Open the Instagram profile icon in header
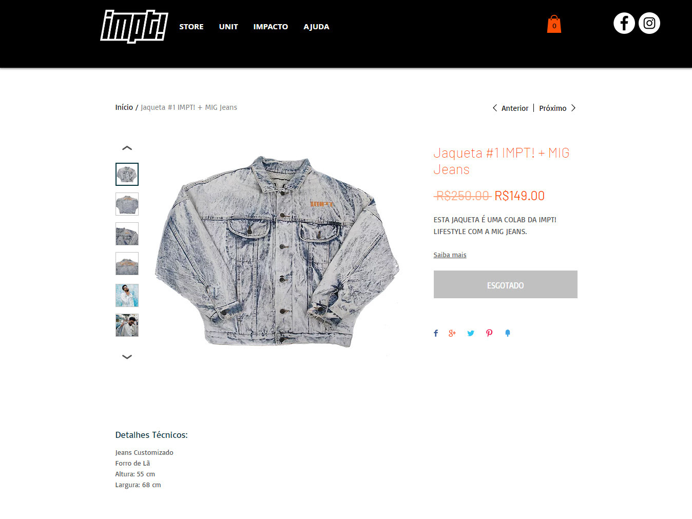The height and width of the screenshot is (519, 692). [649, 23]
